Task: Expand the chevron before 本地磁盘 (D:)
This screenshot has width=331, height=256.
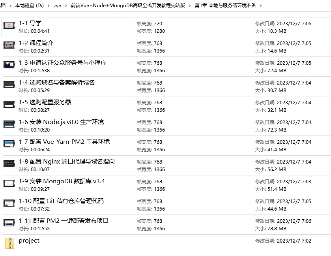Action: [x=10, y=6]
